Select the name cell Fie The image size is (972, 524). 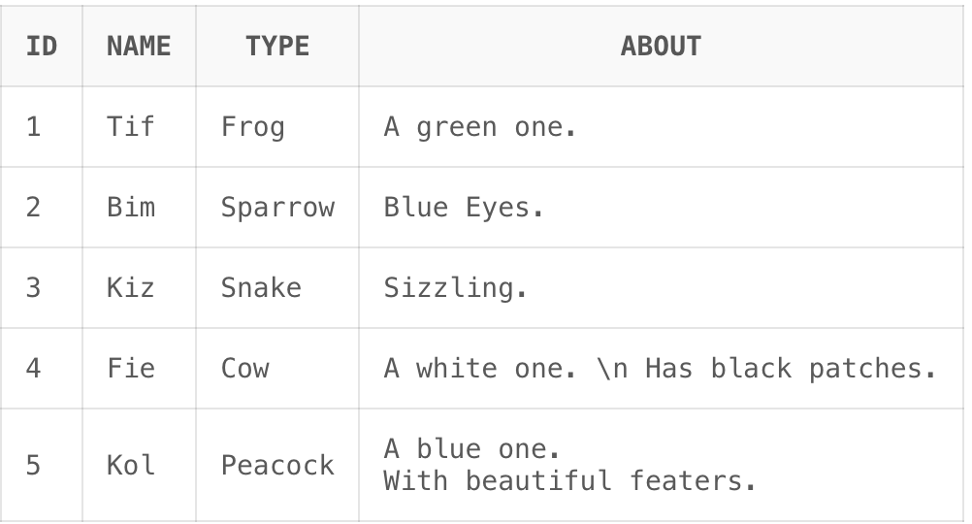pyautogui.click(x=131, y=368)
